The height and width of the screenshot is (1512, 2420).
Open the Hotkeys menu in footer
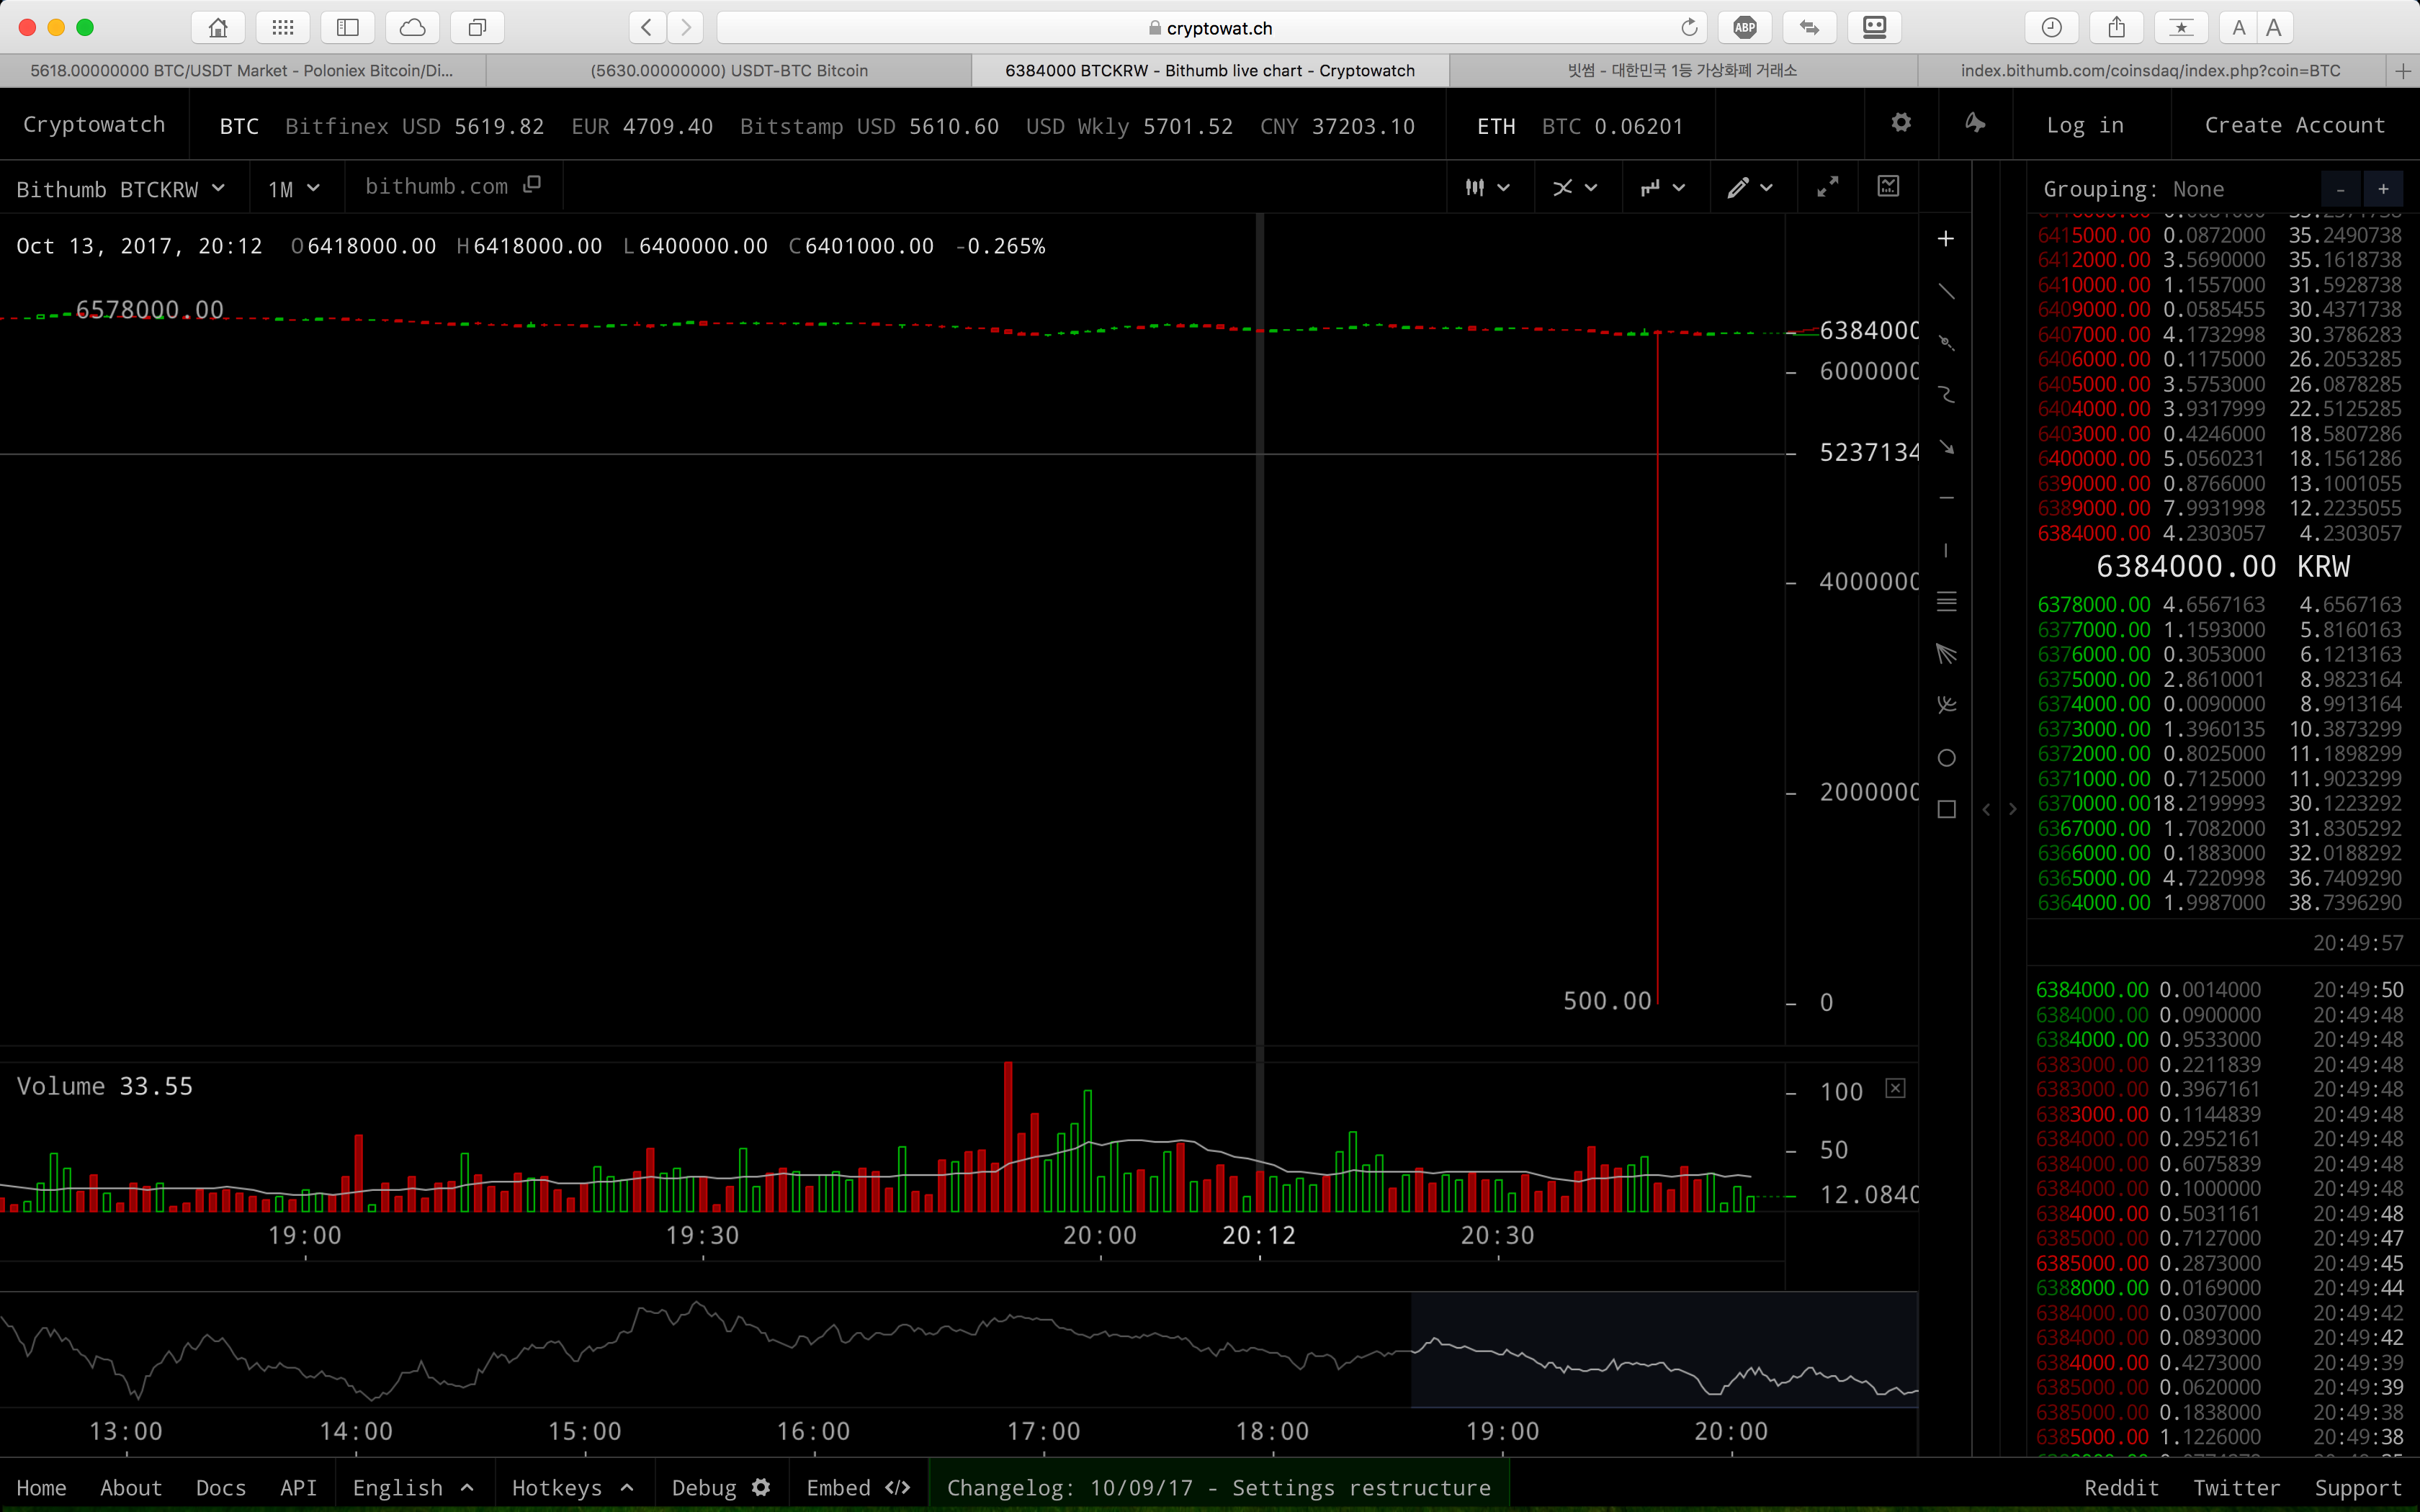571,1488
